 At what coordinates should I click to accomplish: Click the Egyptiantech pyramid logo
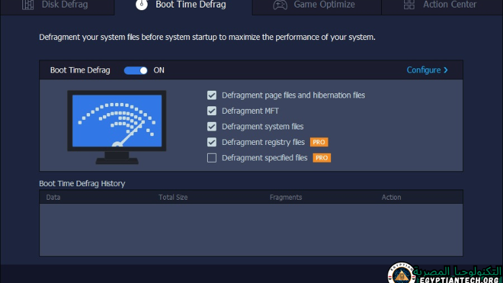click(401, 274)
